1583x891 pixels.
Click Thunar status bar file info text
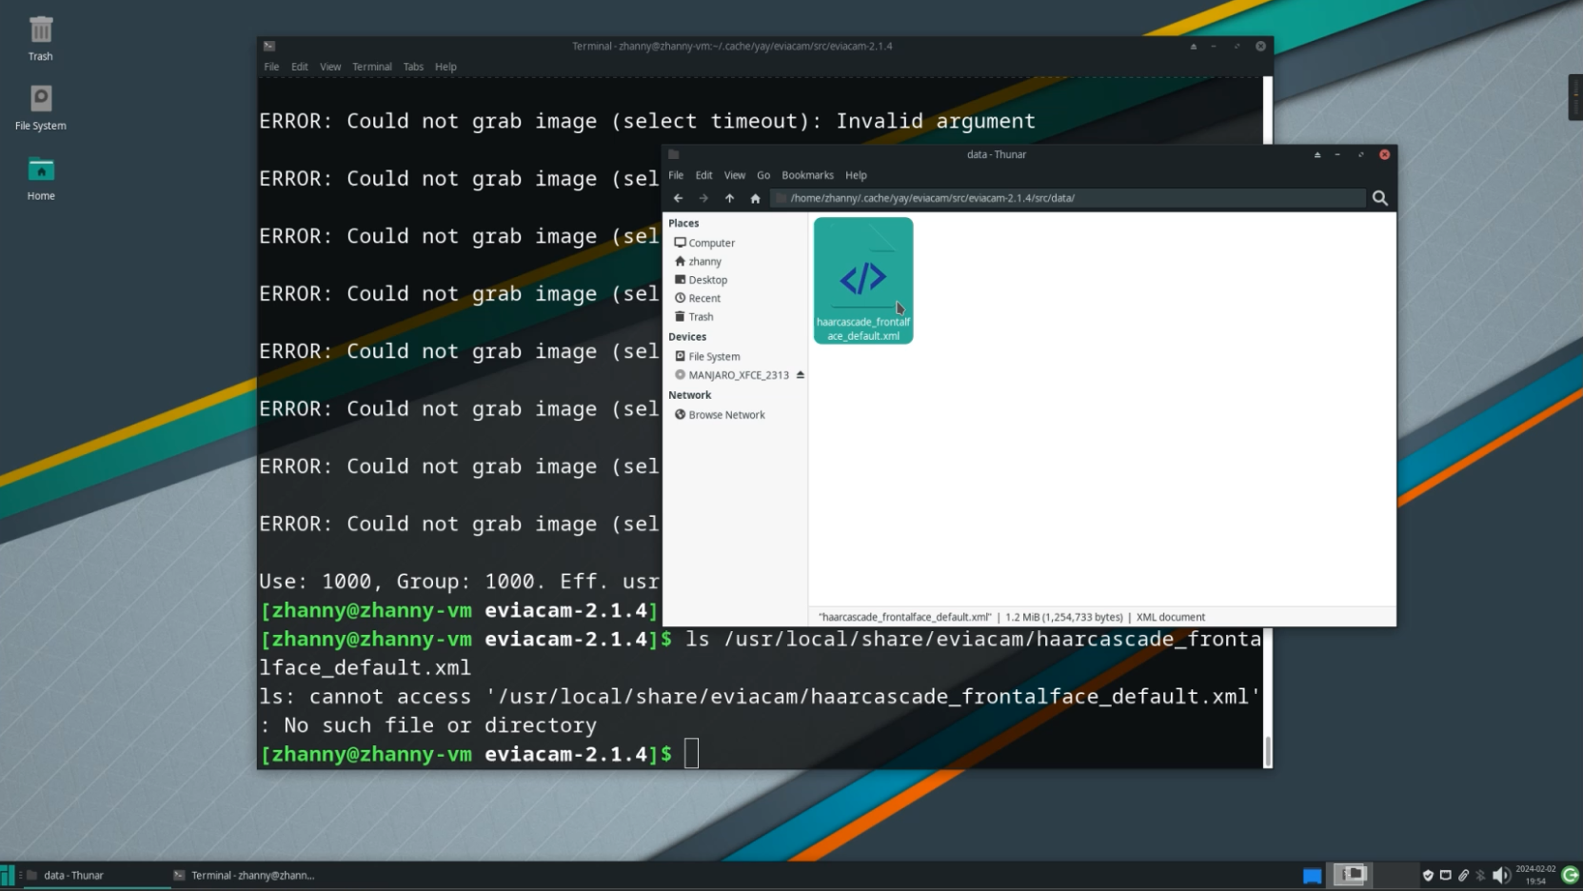point(1011,617)
